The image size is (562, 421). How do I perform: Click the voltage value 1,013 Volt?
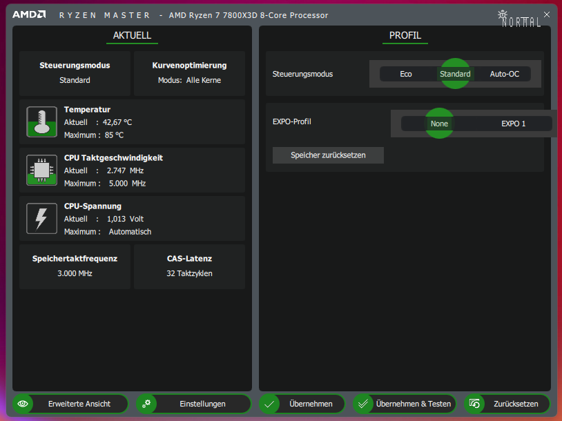pyautogui.click(x=125, y=219)
